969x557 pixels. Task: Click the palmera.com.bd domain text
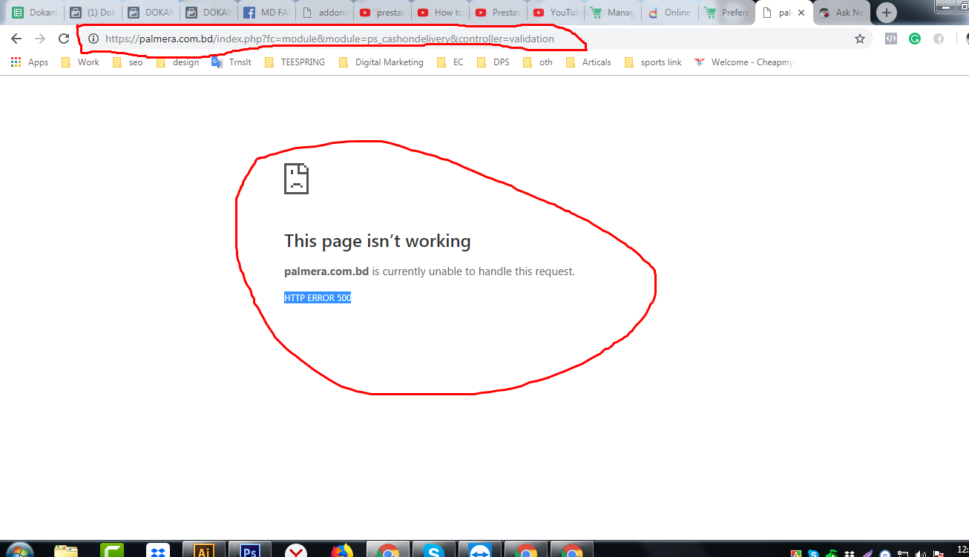(326, 271)
